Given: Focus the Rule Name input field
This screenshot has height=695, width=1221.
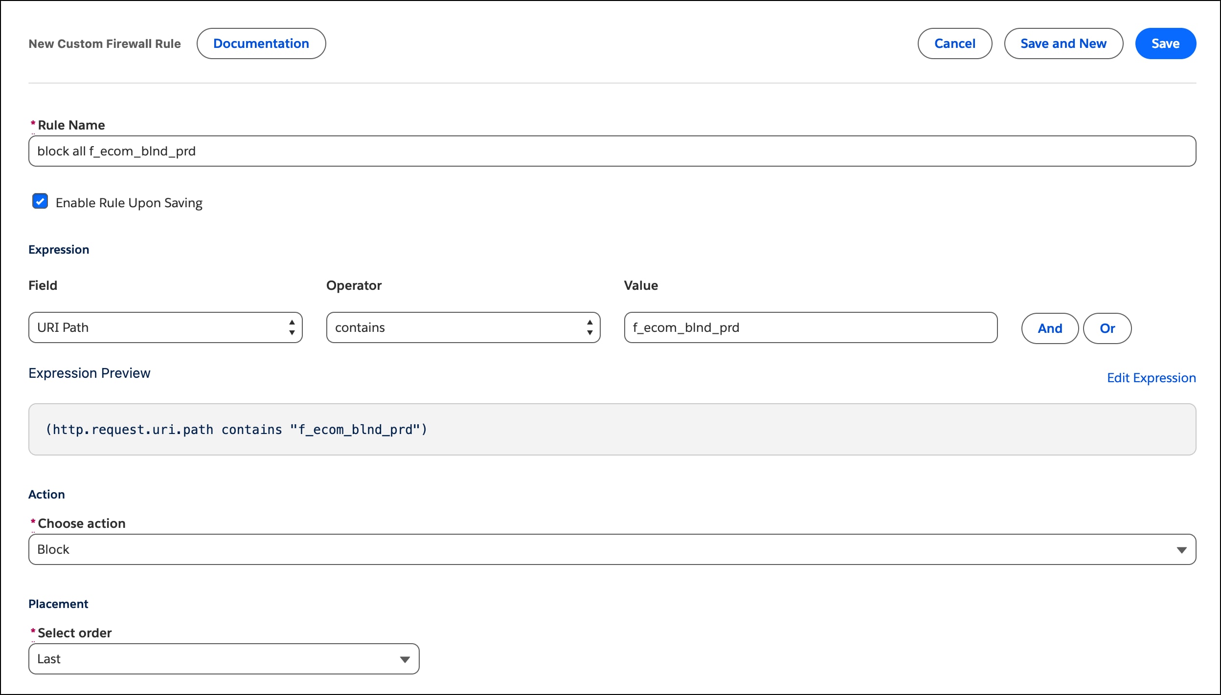Looking at the screenshot, I should pyautogui.click(x=612, y=151).
